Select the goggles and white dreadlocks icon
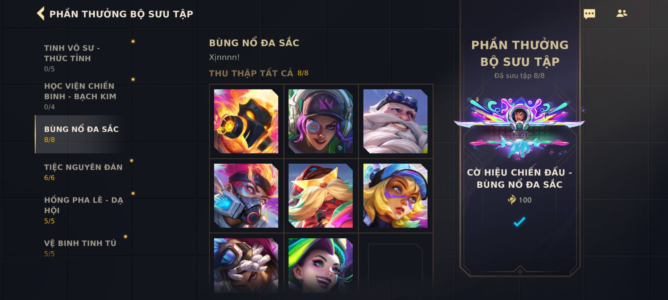Screen dimensions: 668x300 pos(246,265)
